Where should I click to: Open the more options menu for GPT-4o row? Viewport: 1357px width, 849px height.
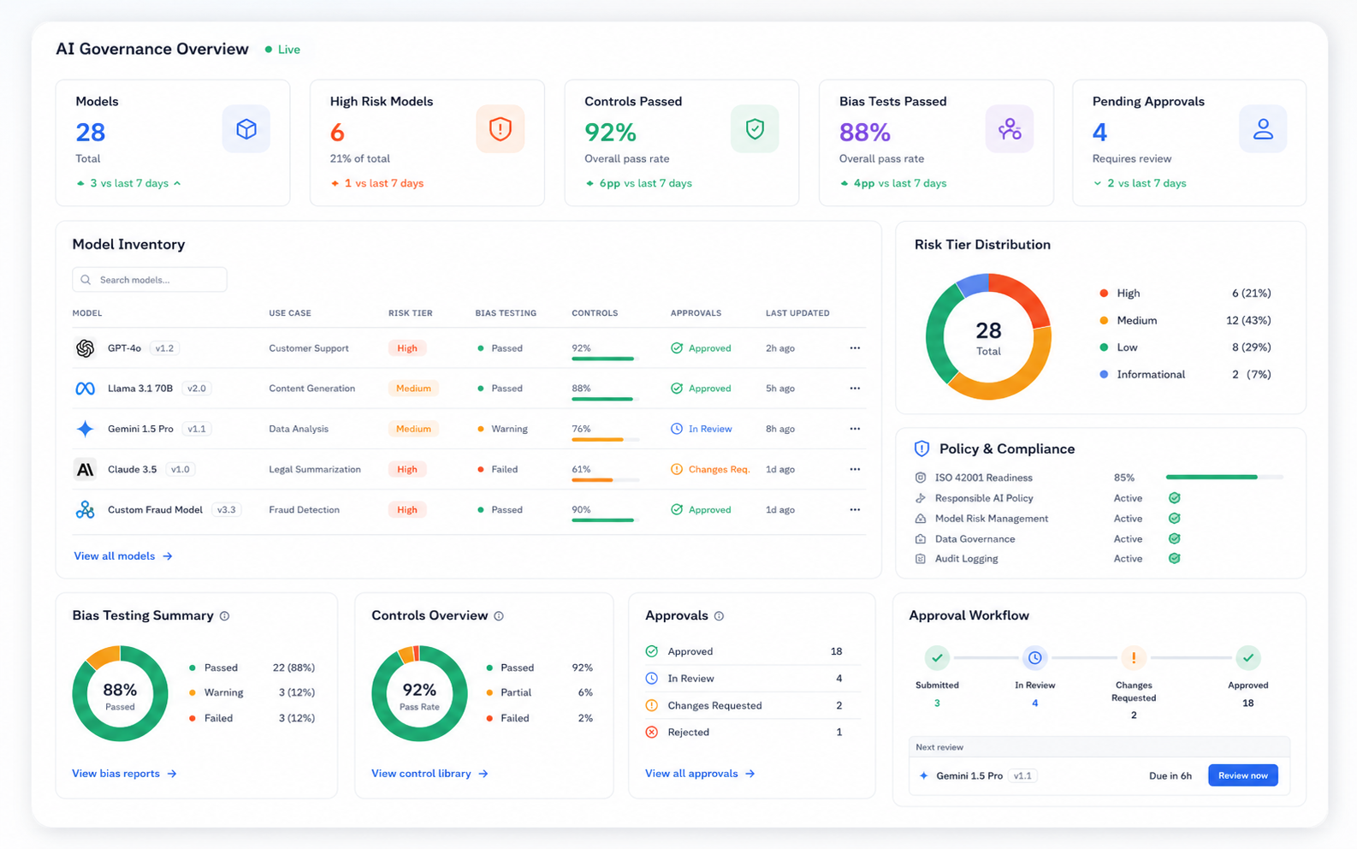tap(855, 348)
